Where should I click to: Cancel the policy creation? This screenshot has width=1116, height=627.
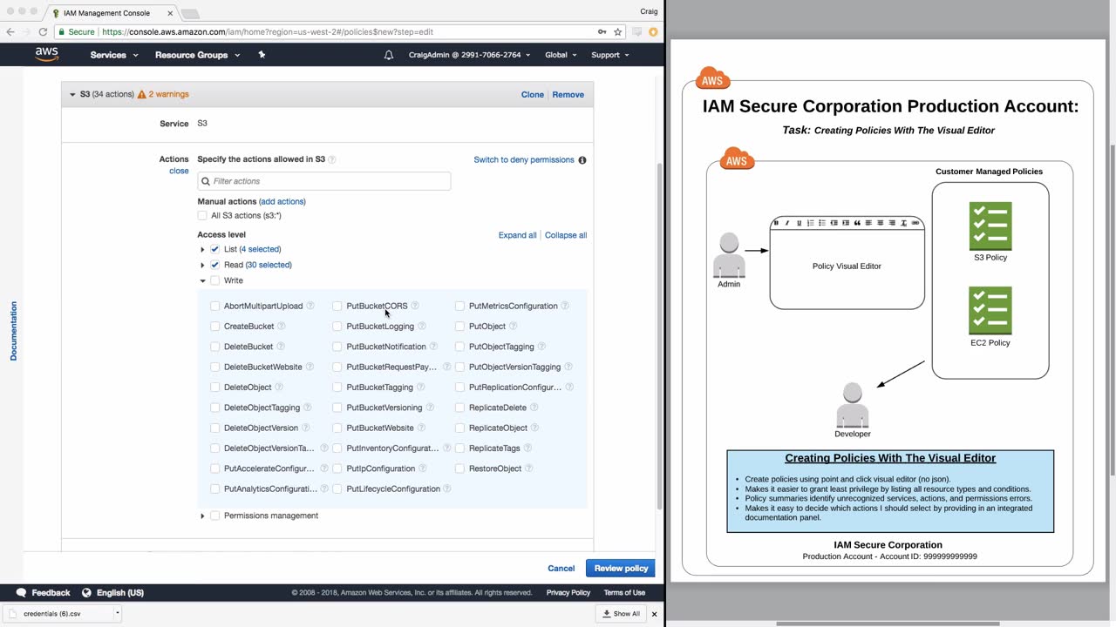561,569
